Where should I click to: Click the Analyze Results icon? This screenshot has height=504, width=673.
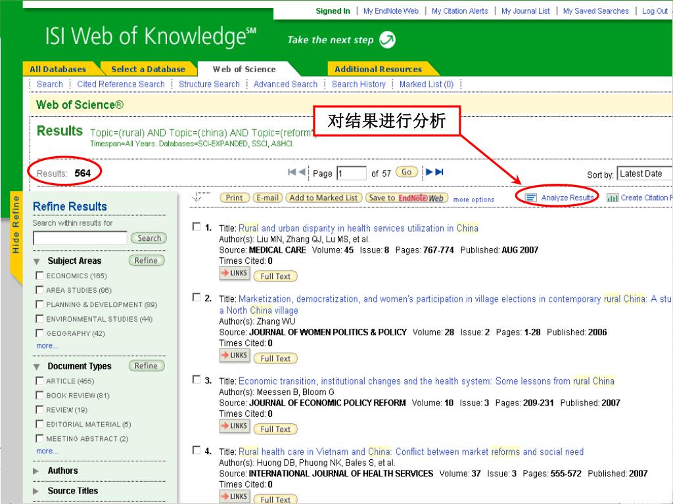tap(531, 198)
